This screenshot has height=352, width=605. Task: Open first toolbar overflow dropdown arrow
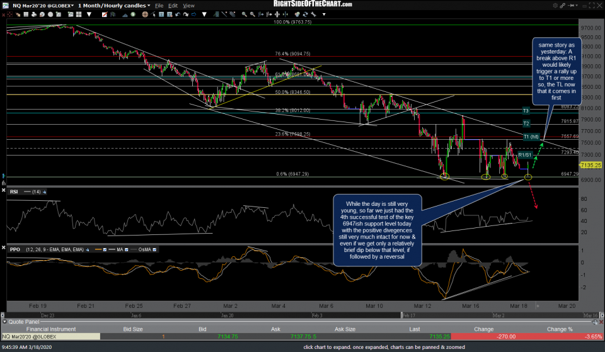(x=89, y=14)
